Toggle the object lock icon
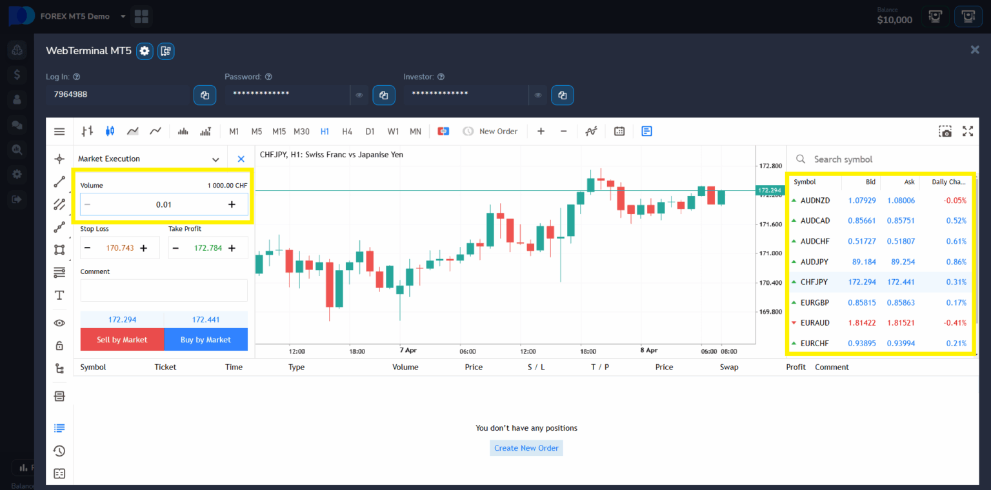Image resolution: width=991 pixels, height=490 pixels. coord(59,345)
